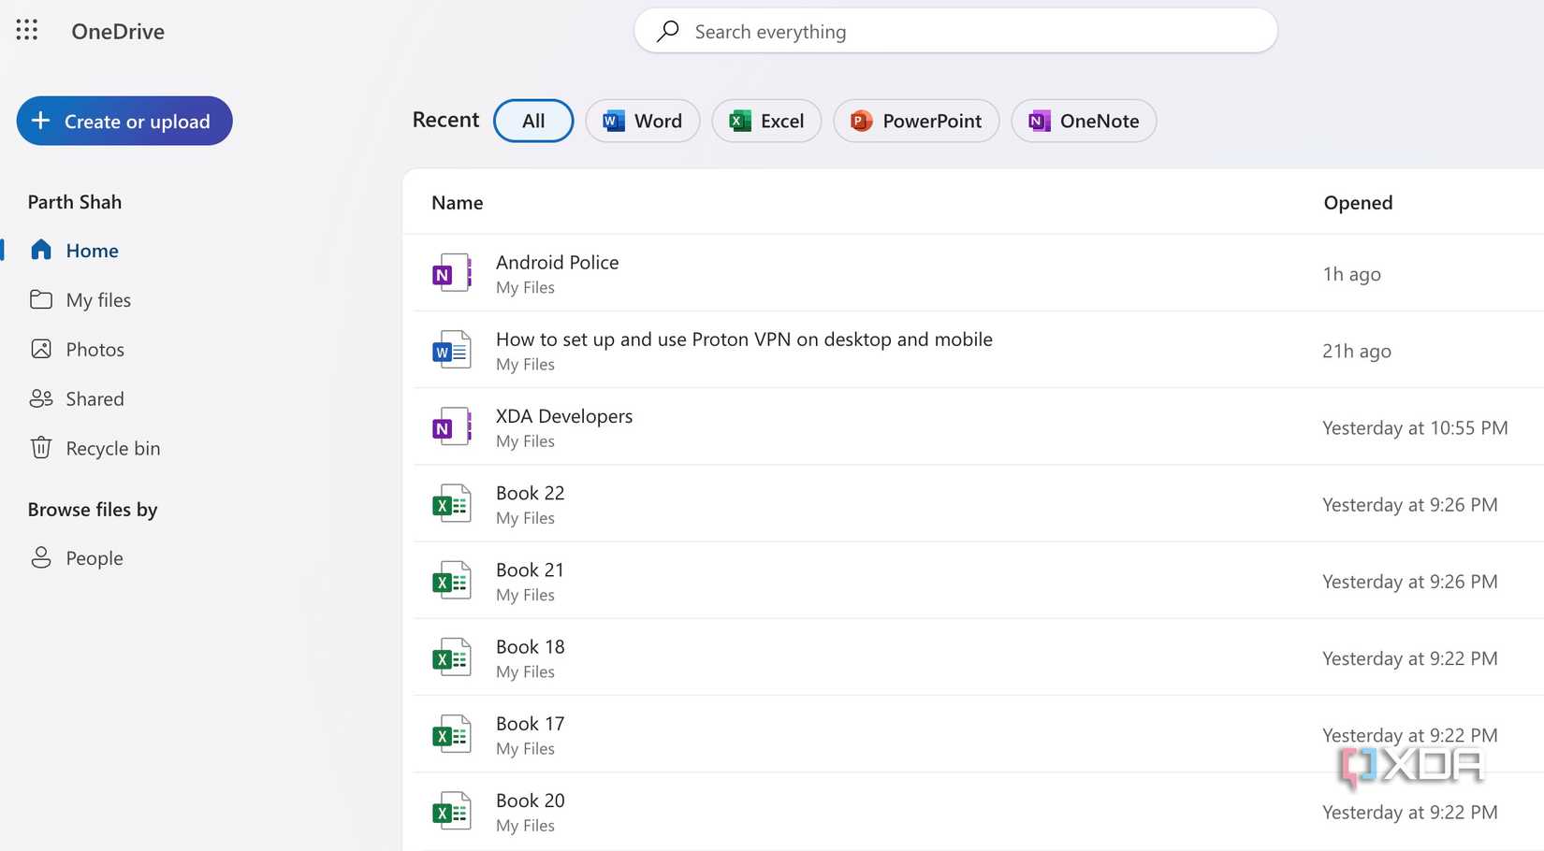
Task: Click the Photos picture icon
Action: pos(41,349)
